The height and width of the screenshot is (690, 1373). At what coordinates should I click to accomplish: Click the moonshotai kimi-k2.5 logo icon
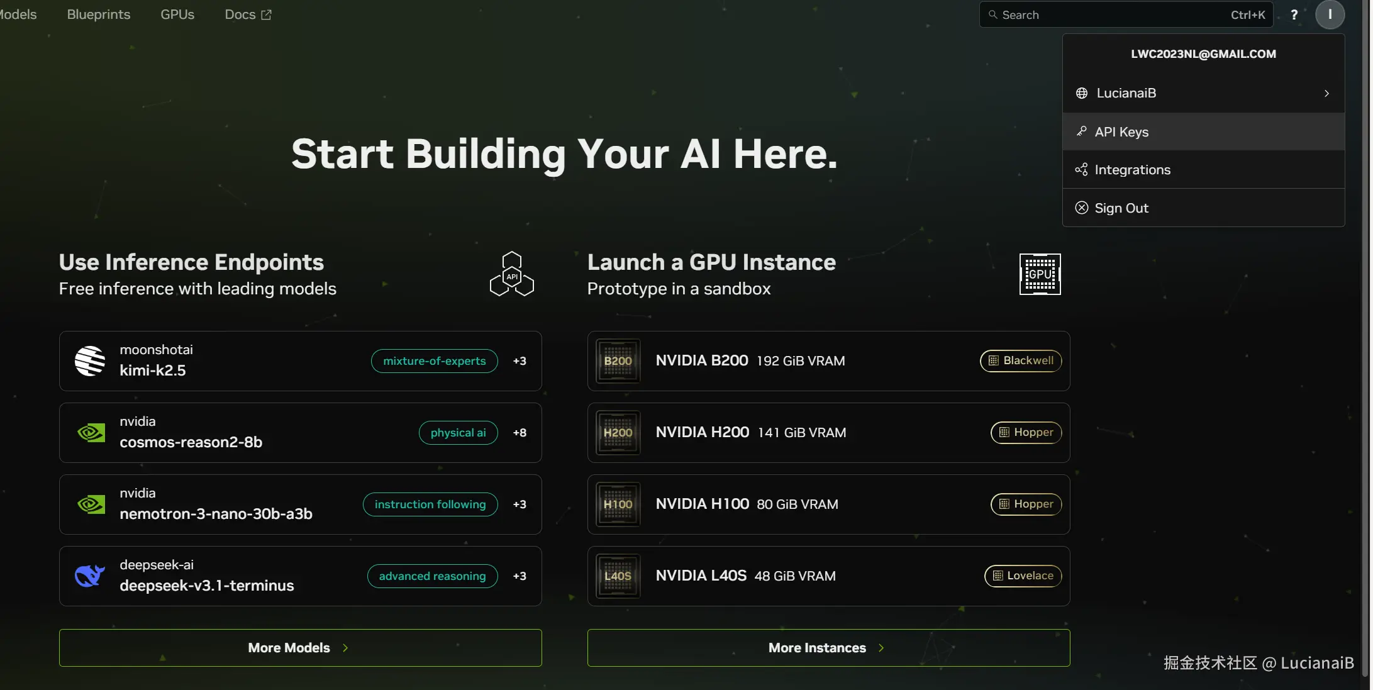click(x=90, y=361)
